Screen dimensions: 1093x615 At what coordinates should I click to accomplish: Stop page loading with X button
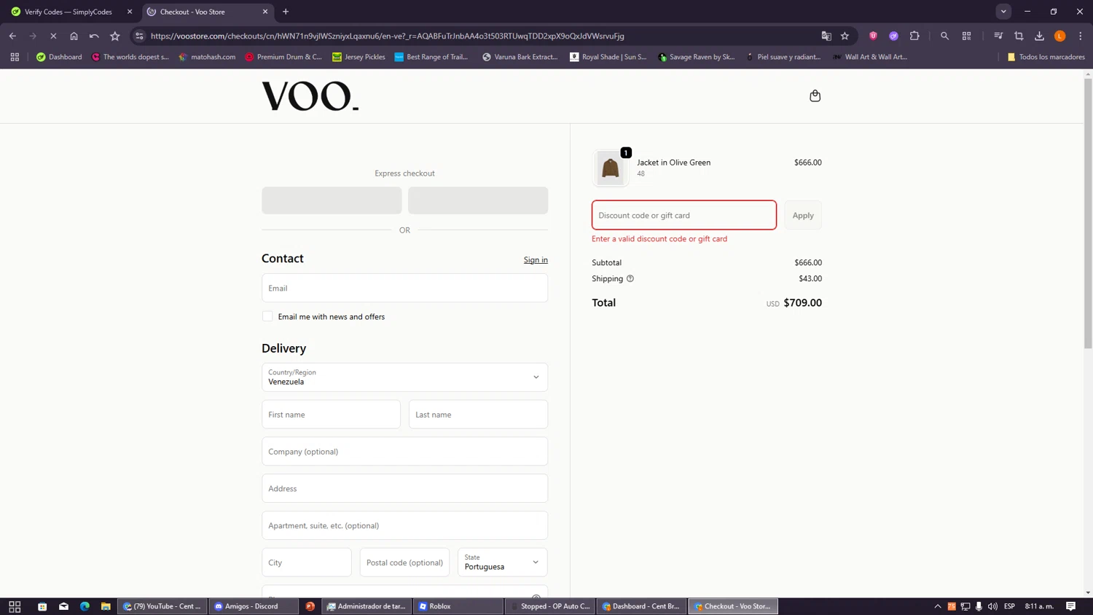[53, 36]
